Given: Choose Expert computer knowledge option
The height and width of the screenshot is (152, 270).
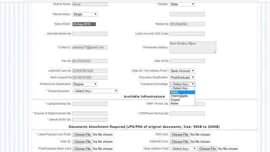Looking at the screenshot, I should [182, 100].
